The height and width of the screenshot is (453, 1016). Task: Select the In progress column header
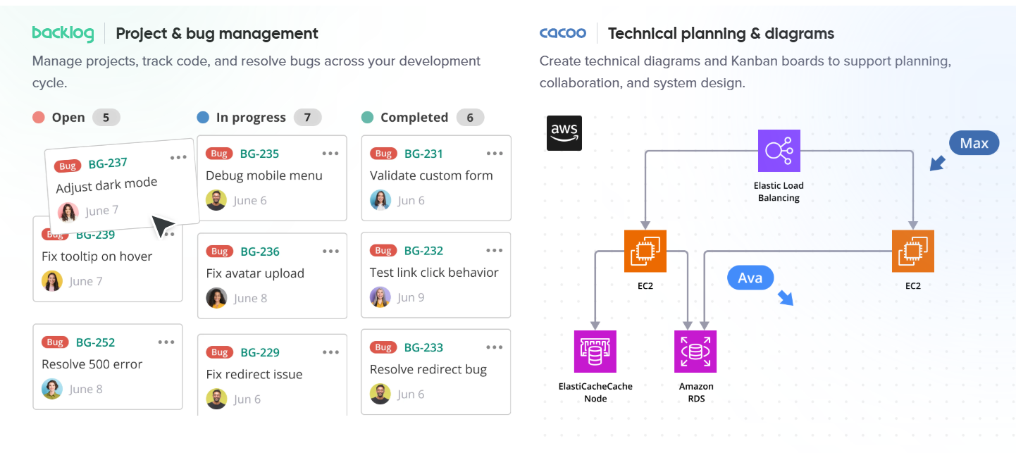251,118
